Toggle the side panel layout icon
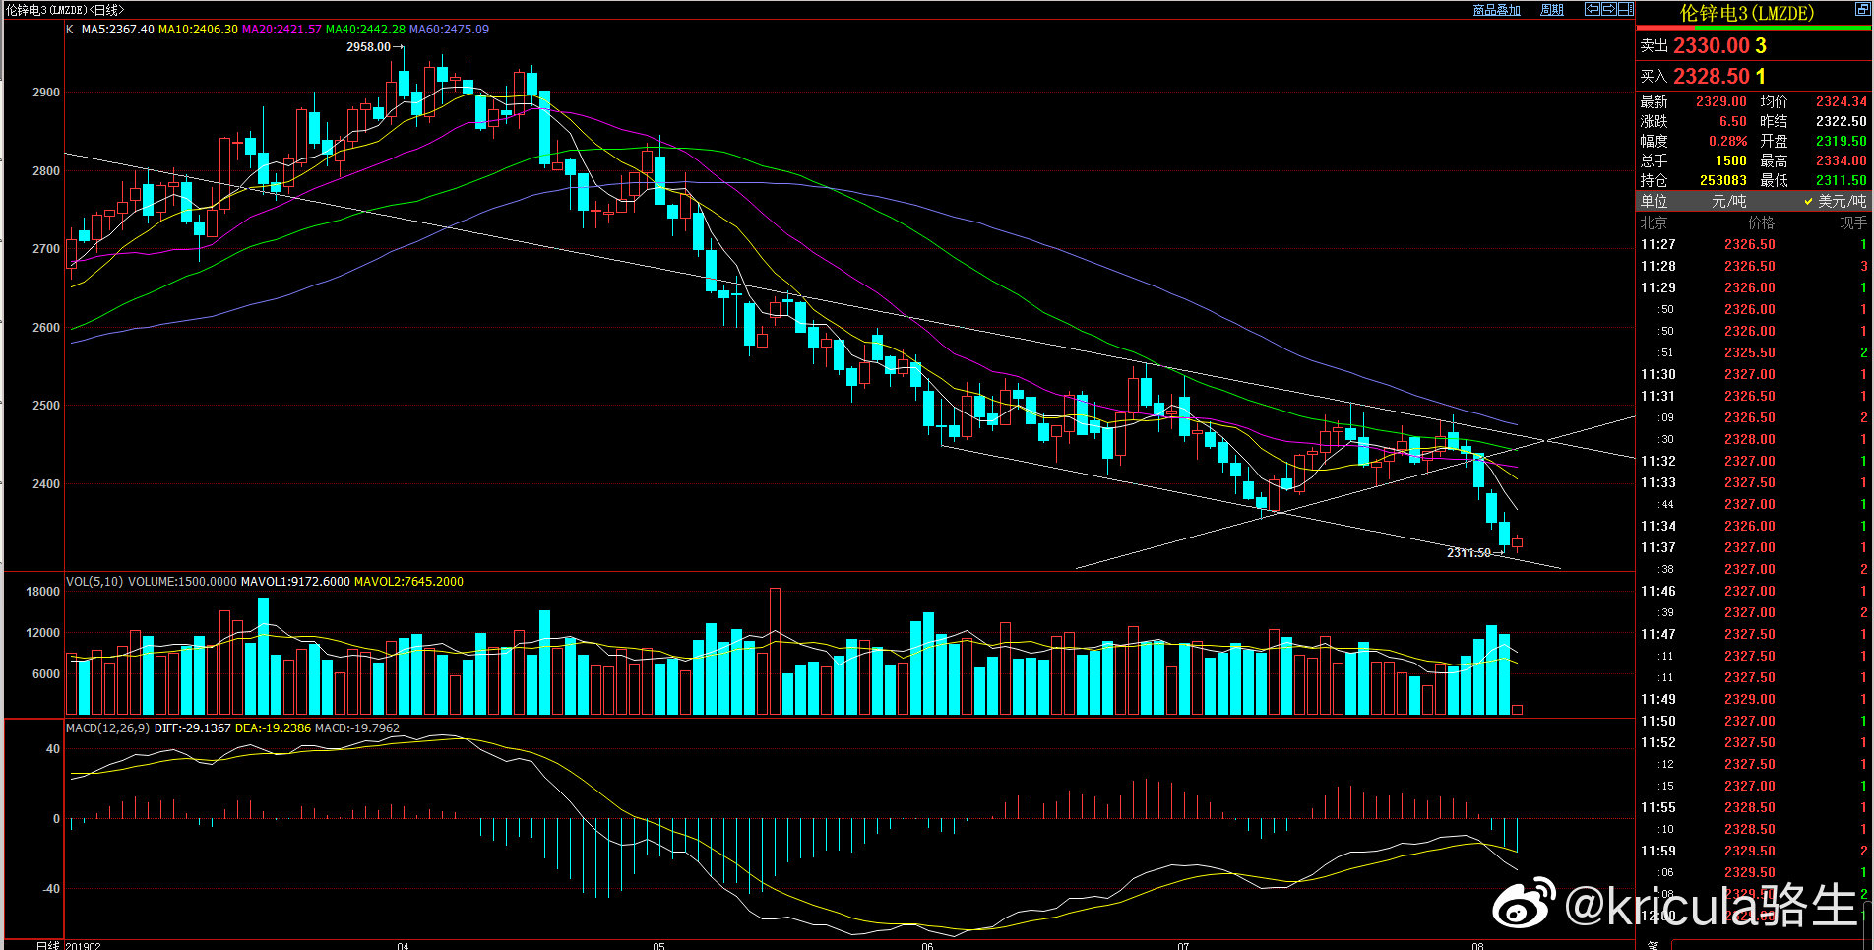 [1625, 10]
